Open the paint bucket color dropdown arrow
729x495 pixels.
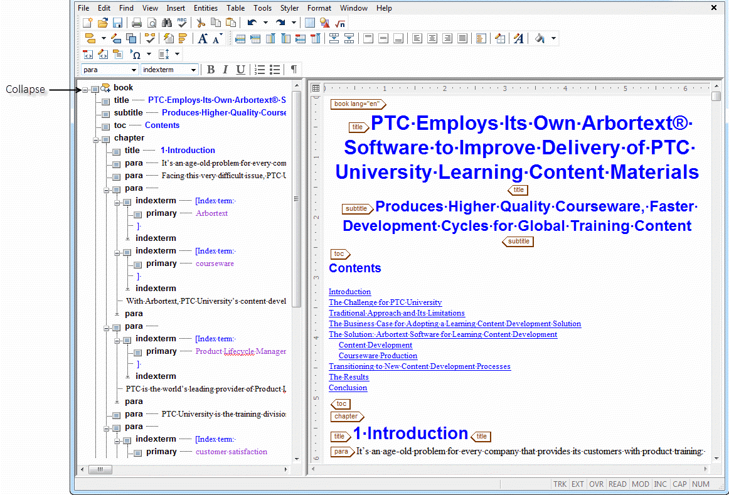553,38
